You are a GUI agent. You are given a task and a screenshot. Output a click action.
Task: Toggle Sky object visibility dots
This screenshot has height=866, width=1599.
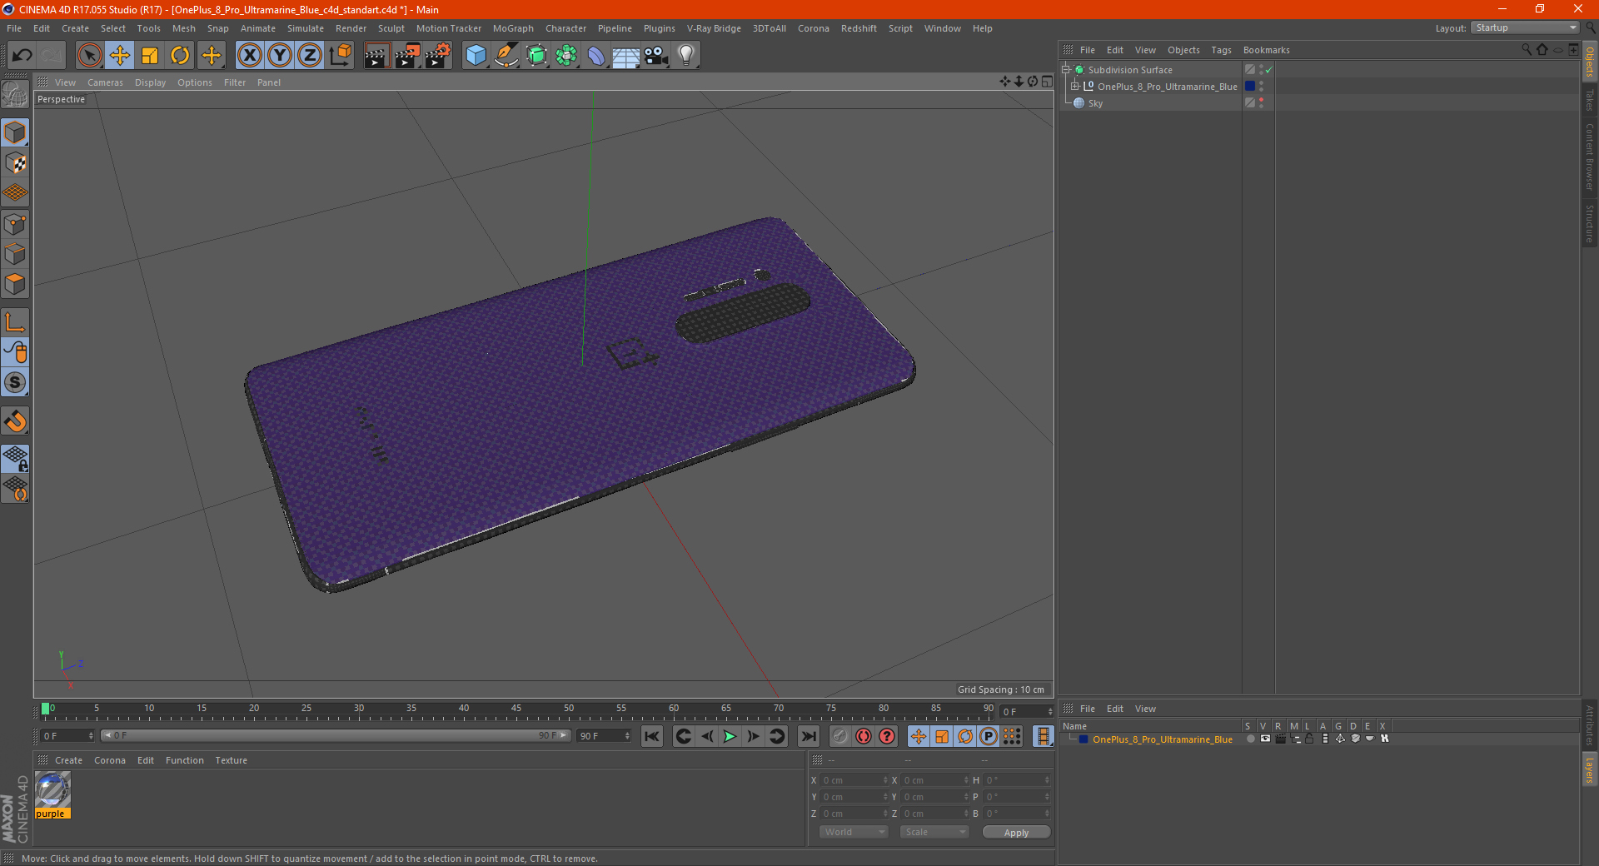(1261, 103)
